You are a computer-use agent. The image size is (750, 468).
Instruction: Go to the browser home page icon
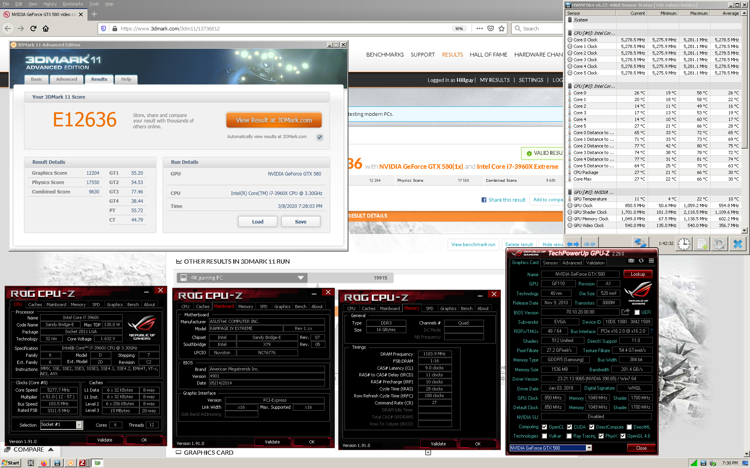click(46, 28)
